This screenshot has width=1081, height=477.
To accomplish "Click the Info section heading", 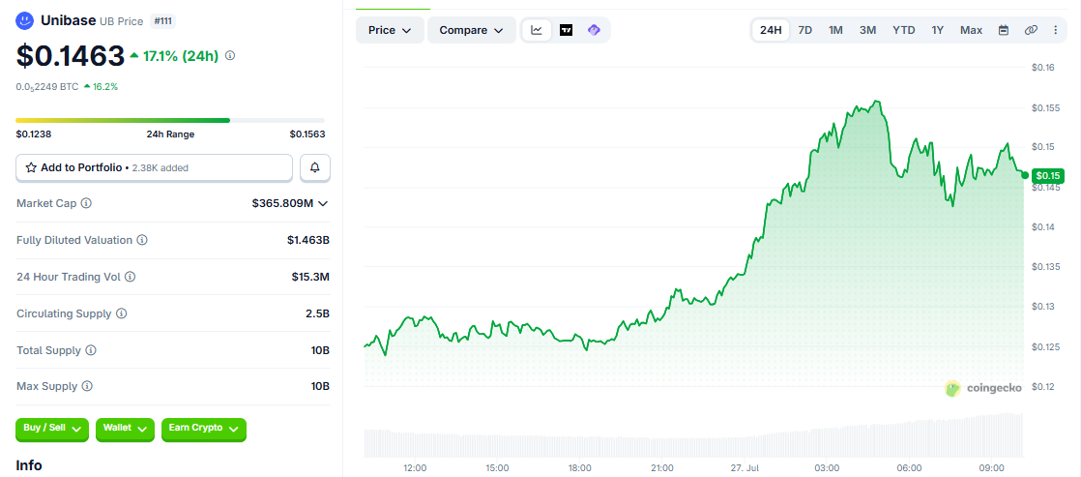I will [29, 465].
